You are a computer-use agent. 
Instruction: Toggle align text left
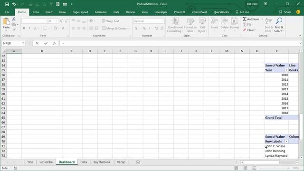click(x=73, y=28)
